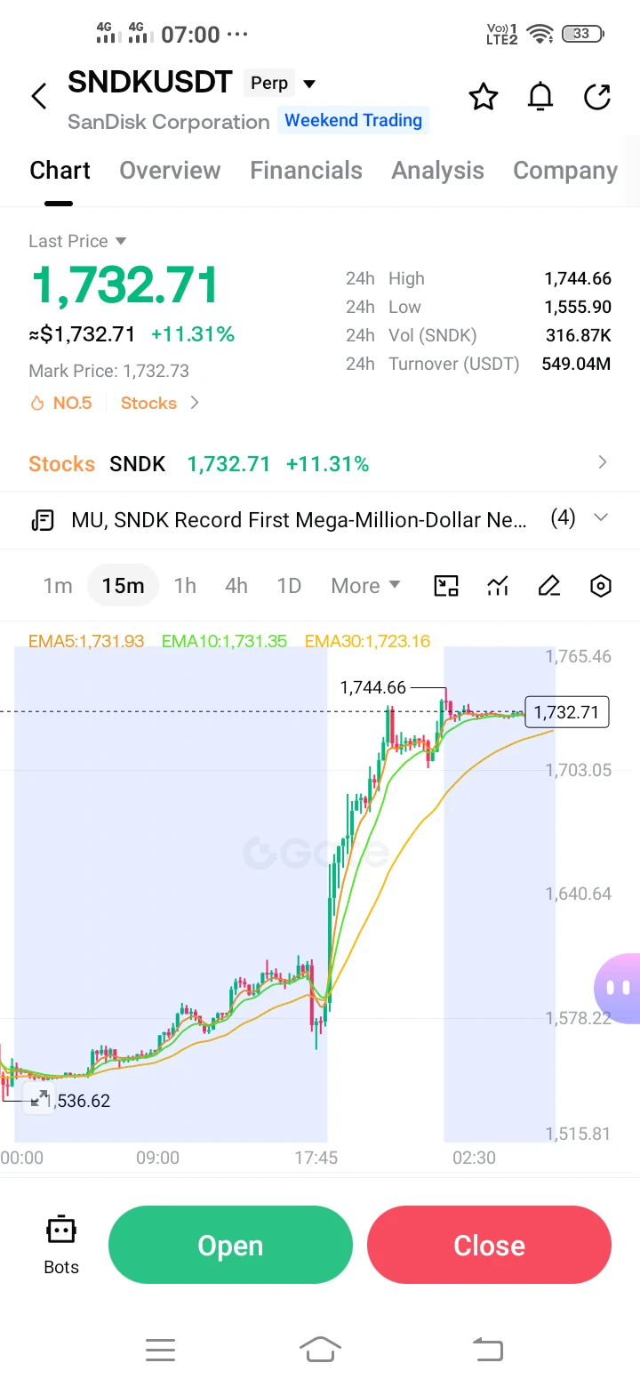Expand the news list (4) chevron

coord(601,517)
